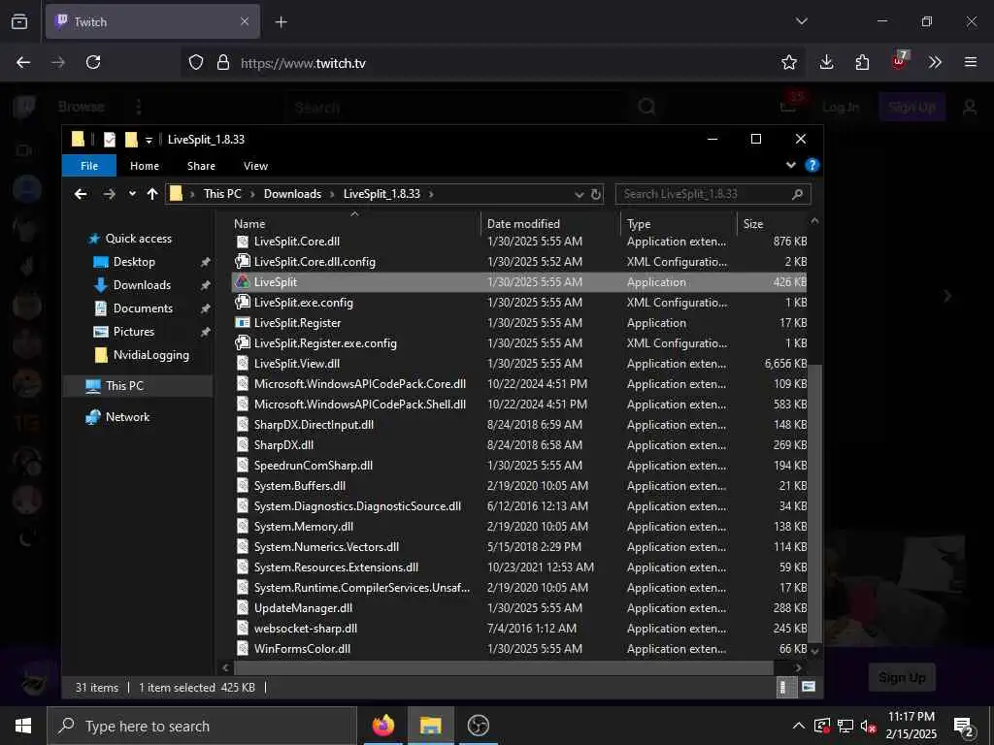Screen dimensions: 994x745
Task: Open the Windows Start menu
Action: click(x=23, y=726)
